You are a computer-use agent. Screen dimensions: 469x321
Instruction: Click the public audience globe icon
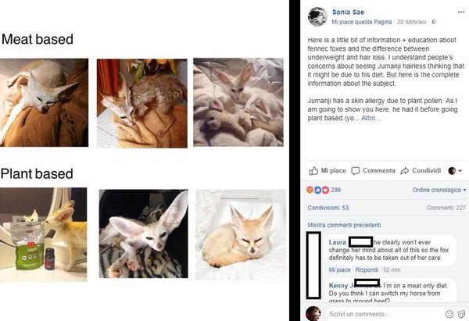click(435, 22)
